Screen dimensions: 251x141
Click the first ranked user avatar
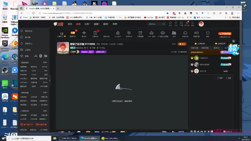click(x=196, y=58)
